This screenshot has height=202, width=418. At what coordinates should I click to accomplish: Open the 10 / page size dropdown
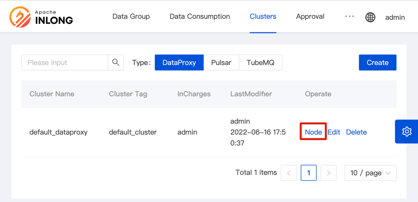(370, 173)
